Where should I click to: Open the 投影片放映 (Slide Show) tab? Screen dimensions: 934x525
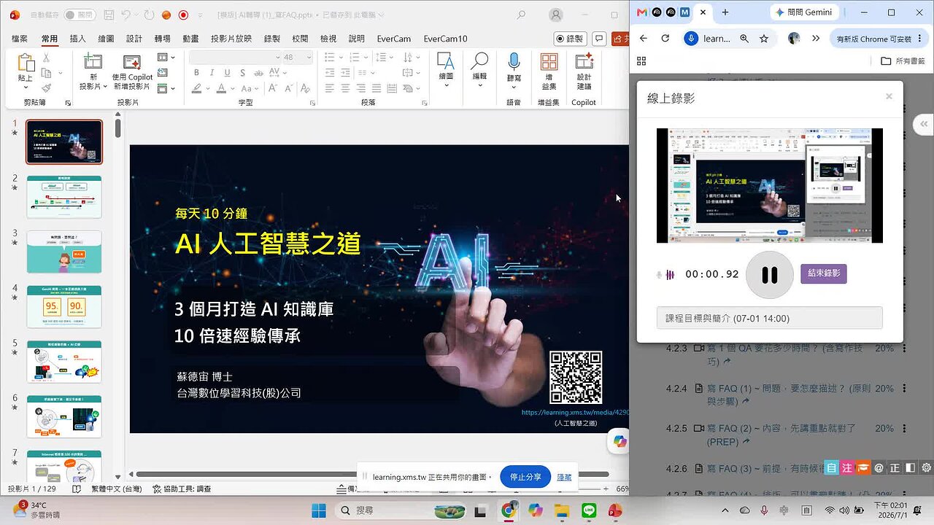[231, 39]
